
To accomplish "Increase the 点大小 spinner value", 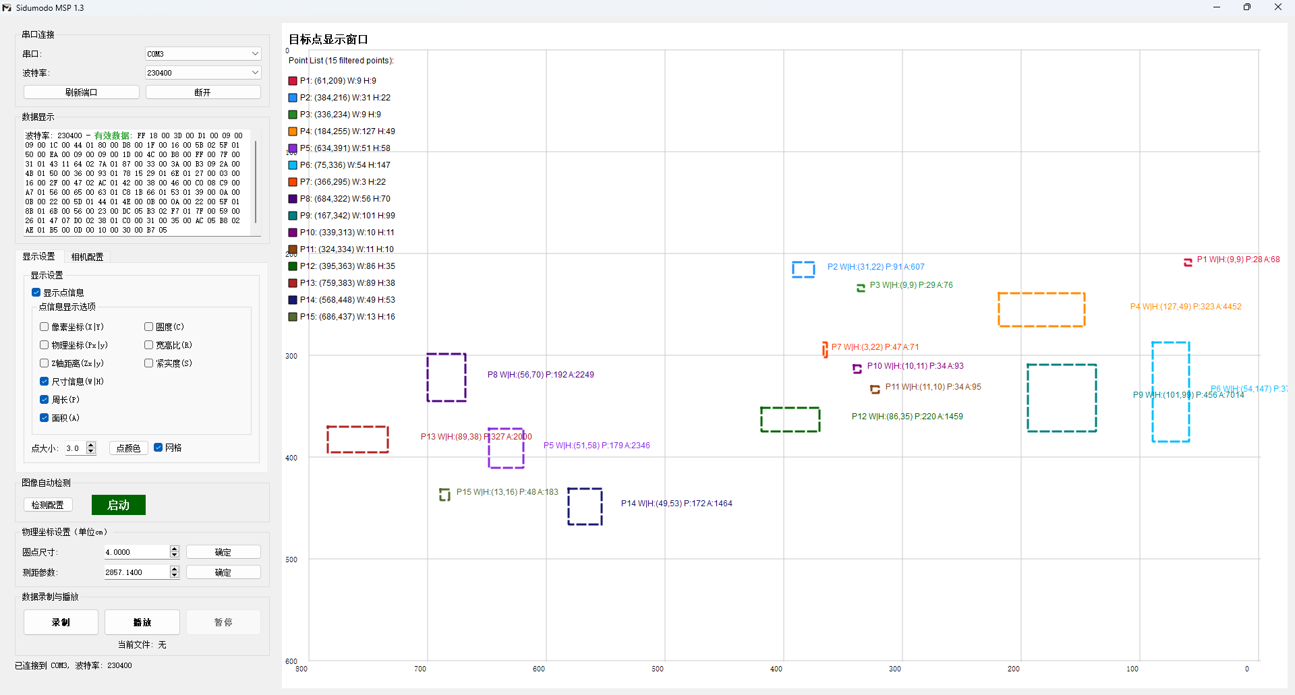I will [x=92, y=445].
